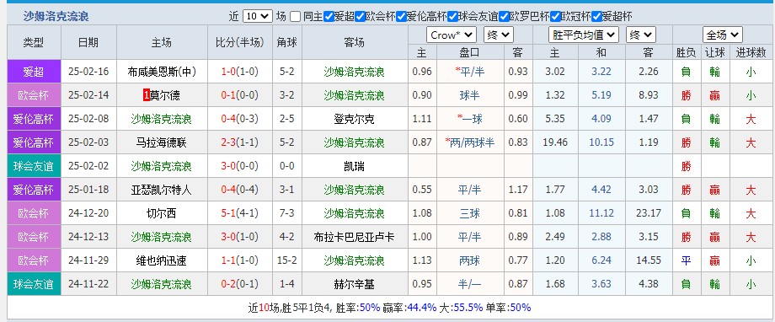Open the 切尔西 home team link
The image size is (775, 322).
(x=162, y=213)
